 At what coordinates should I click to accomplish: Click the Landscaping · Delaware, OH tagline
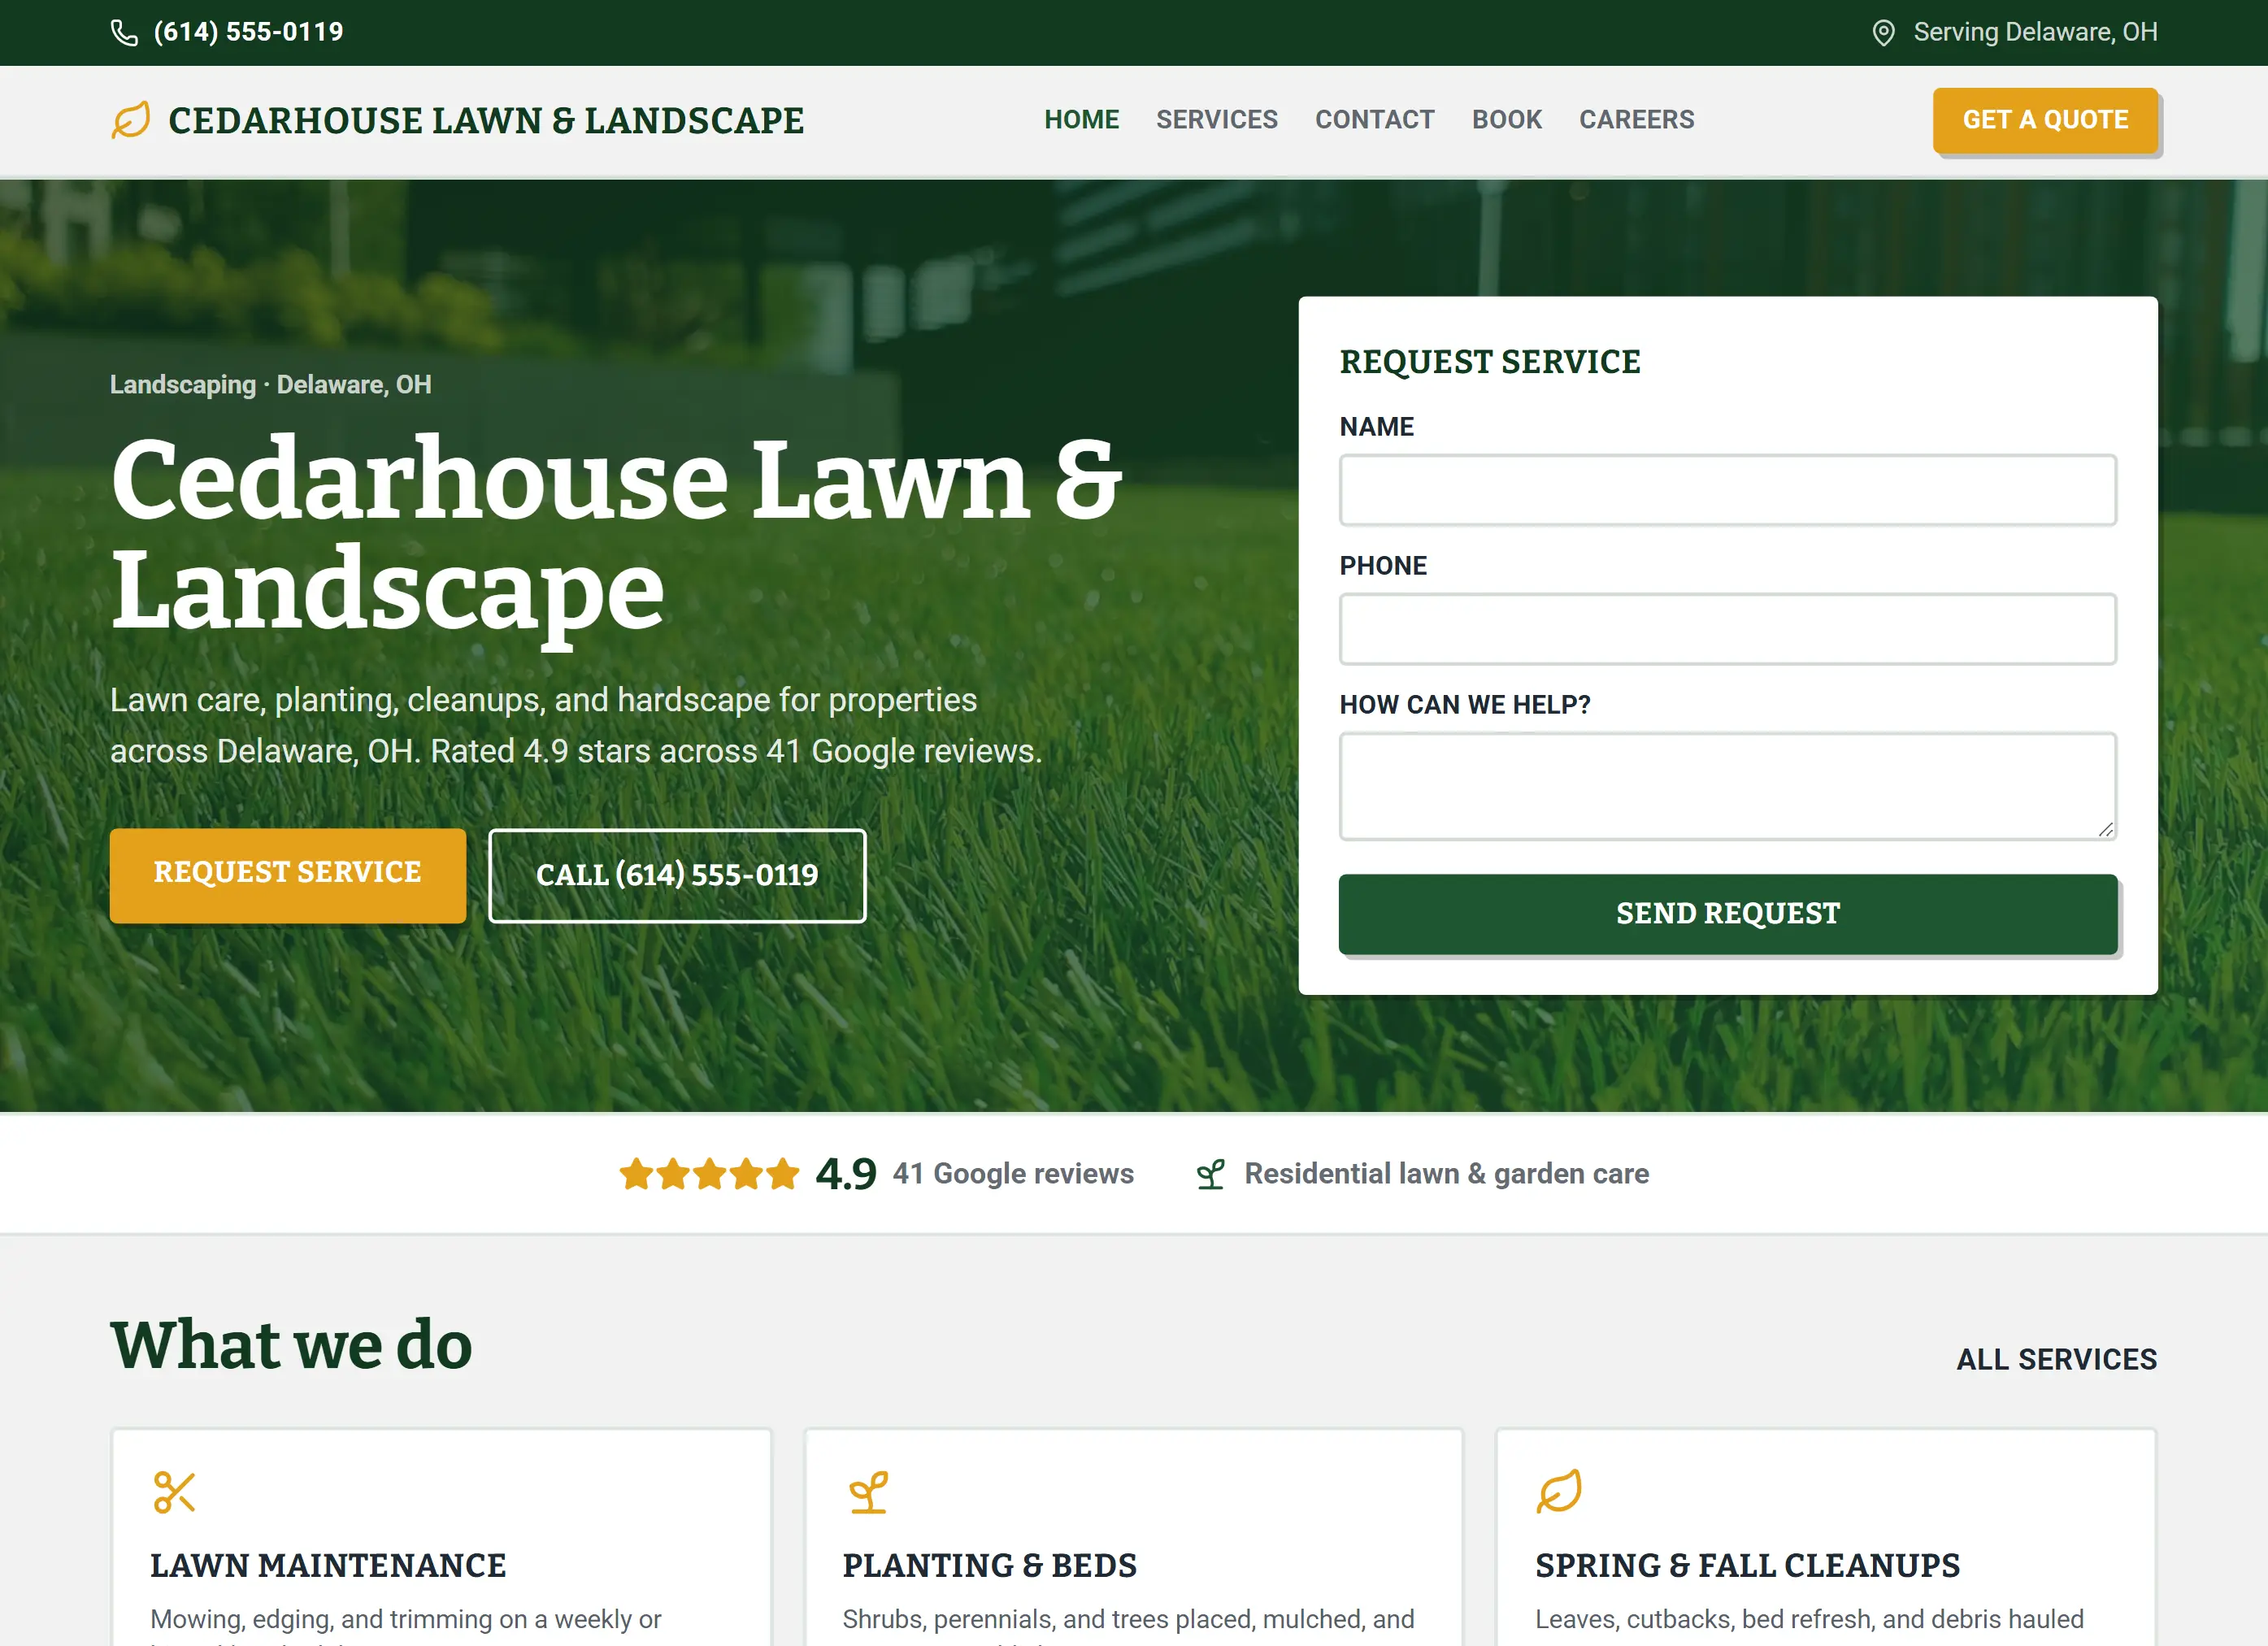coord(271,385)
